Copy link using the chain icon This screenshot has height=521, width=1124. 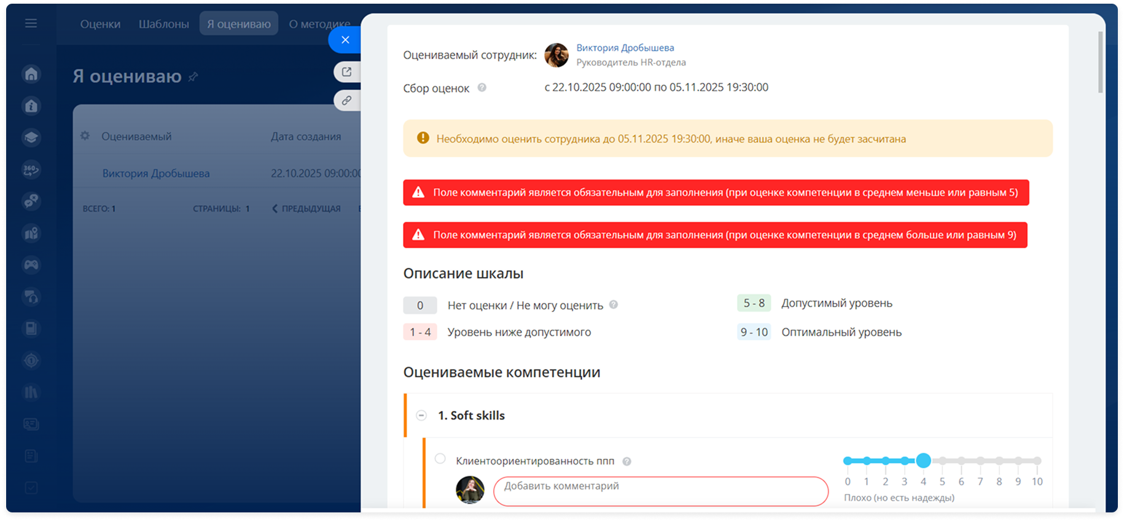click(347, 100)
